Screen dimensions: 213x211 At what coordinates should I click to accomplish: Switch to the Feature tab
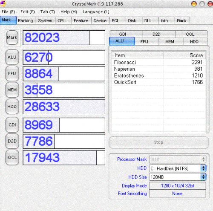coord(81,21)
